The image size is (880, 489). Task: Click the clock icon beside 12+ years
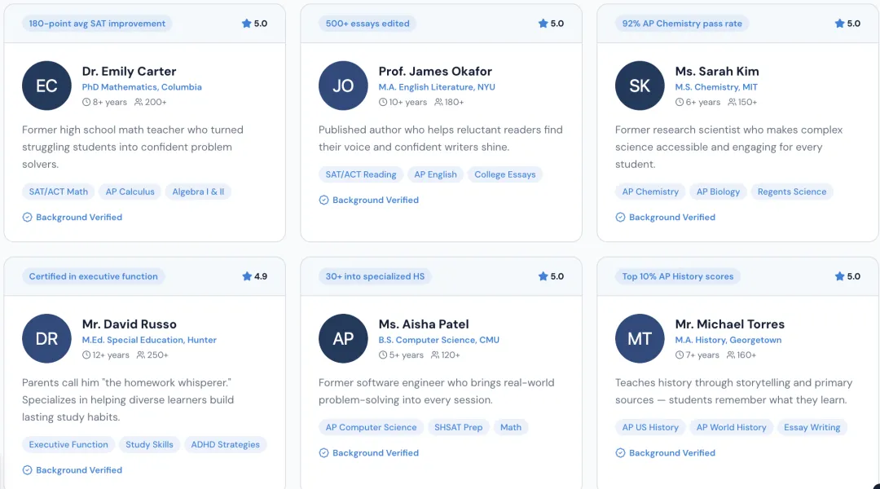click(86, 355)
